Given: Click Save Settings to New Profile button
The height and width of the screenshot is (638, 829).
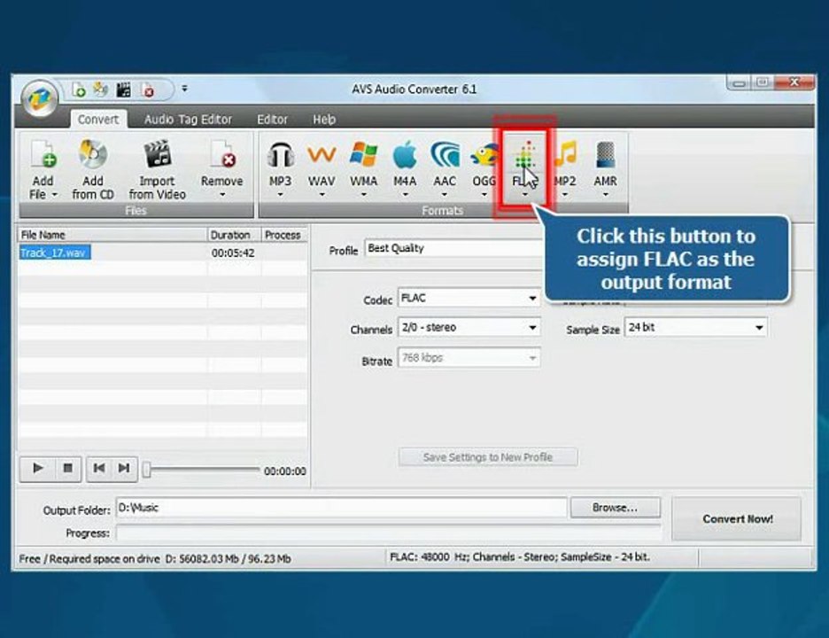Looking at the screenshot, I should [488, 457].
